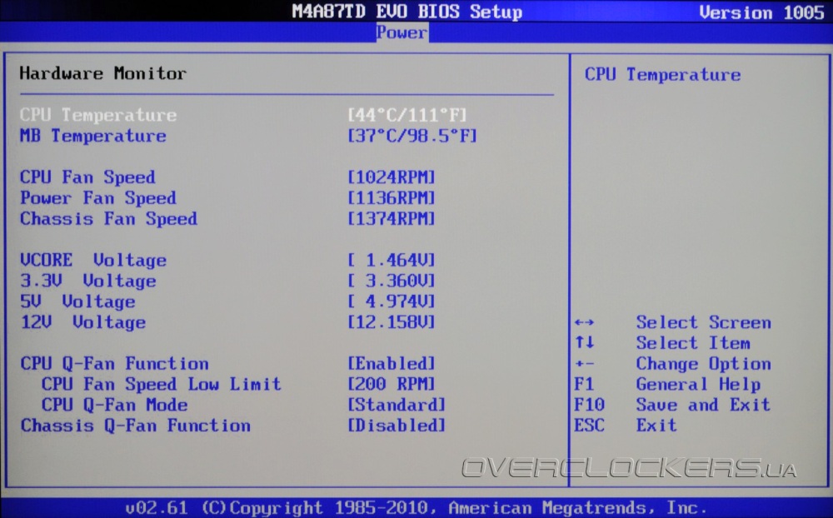Screen dimensions: 833x518
Task: Open the 12V Voltage value 12.158V
Action: (x=391, y=322)
